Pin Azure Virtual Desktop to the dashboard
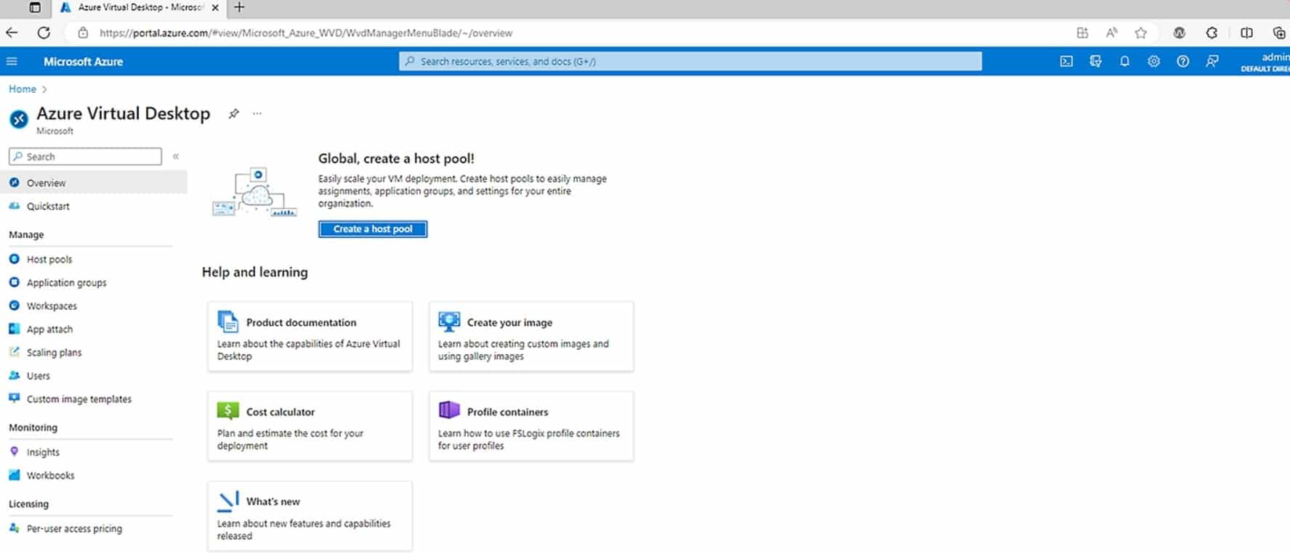Image resolution: width=1290 pixels, height=553 pixels. [233, 114]
